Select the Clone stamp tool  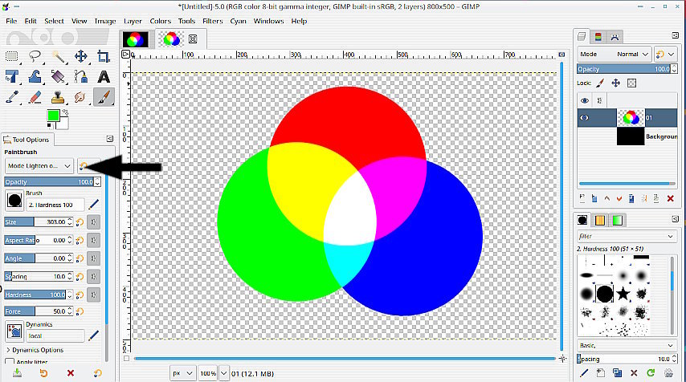[58, 97]
